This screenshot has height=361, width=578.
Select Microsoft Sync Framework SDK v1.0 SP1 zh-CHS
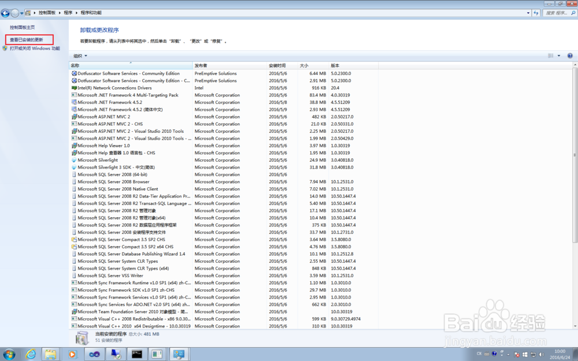[126, 290]
